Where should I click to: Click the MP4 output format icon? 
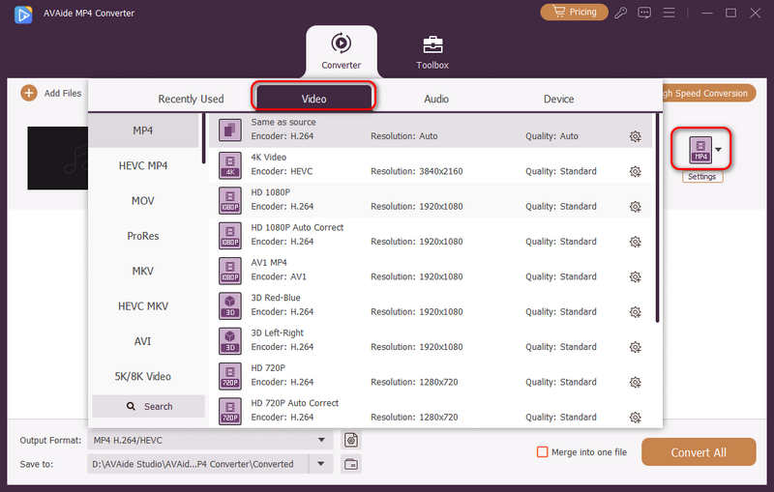(700, 150)
